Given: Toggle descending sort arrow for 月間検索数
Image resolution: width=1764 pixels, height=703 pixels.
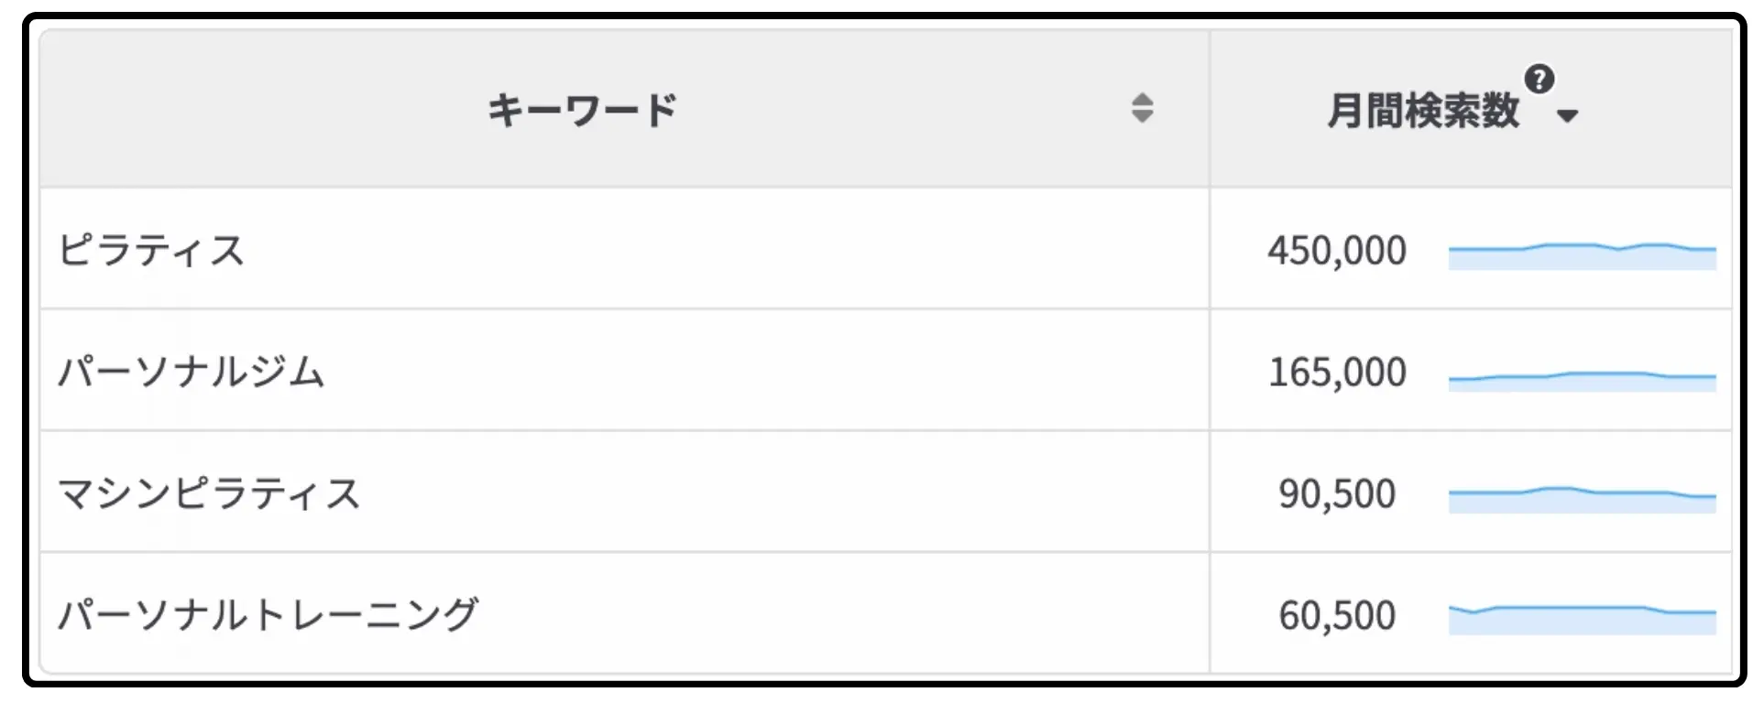Looking at the screenshot, I should pos(1567,116).
